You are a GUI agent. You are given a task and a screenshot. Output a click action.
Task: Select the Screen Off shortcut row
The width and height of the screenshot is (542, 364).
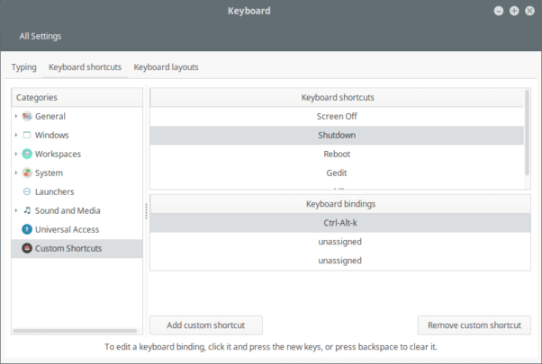tap(337, 116)
